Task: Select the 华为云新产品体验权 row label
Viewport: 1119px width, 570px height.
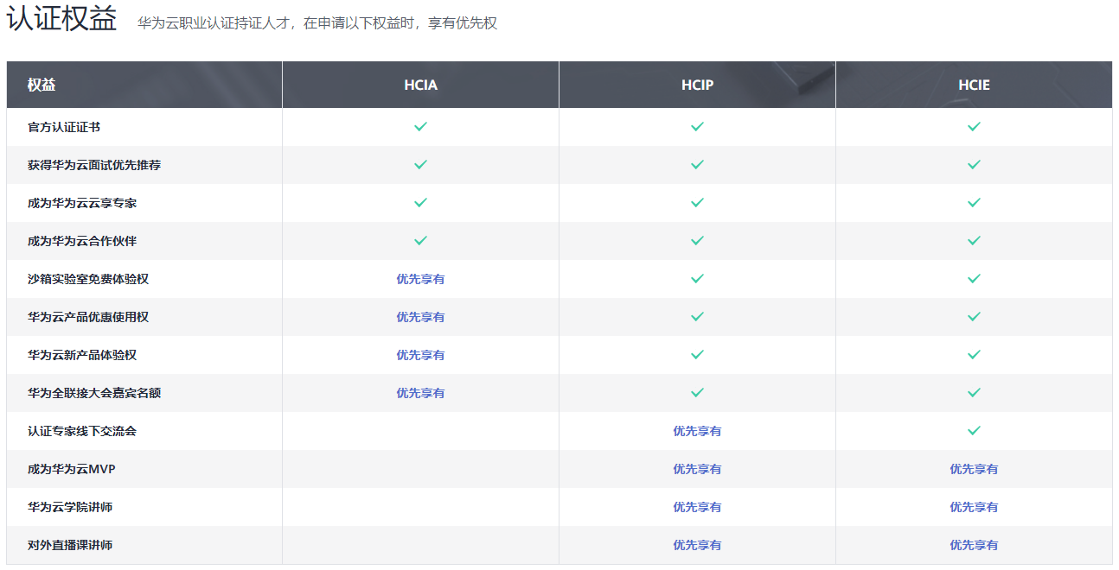Action: click(x=82, y=355)
